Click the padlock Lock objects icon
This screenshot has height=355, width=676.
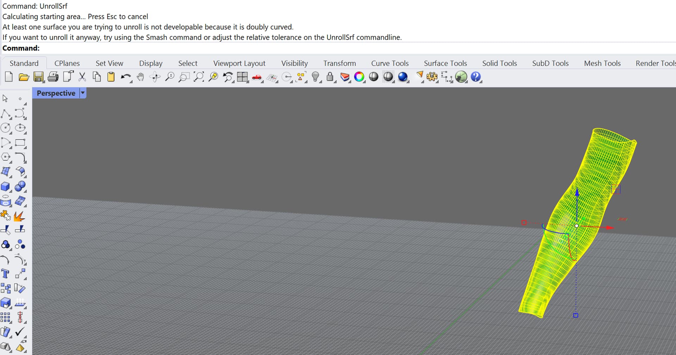coord(330,77)
